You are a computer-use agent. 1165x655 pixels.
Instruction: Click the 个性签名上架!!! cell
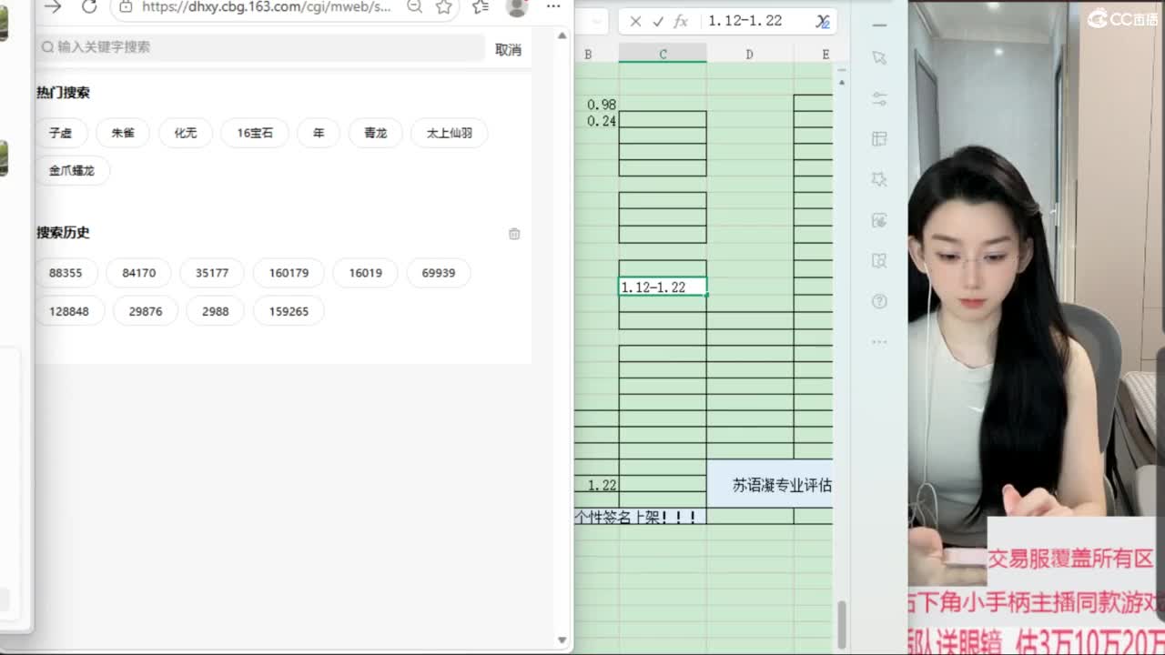click(x=641, y=517)
